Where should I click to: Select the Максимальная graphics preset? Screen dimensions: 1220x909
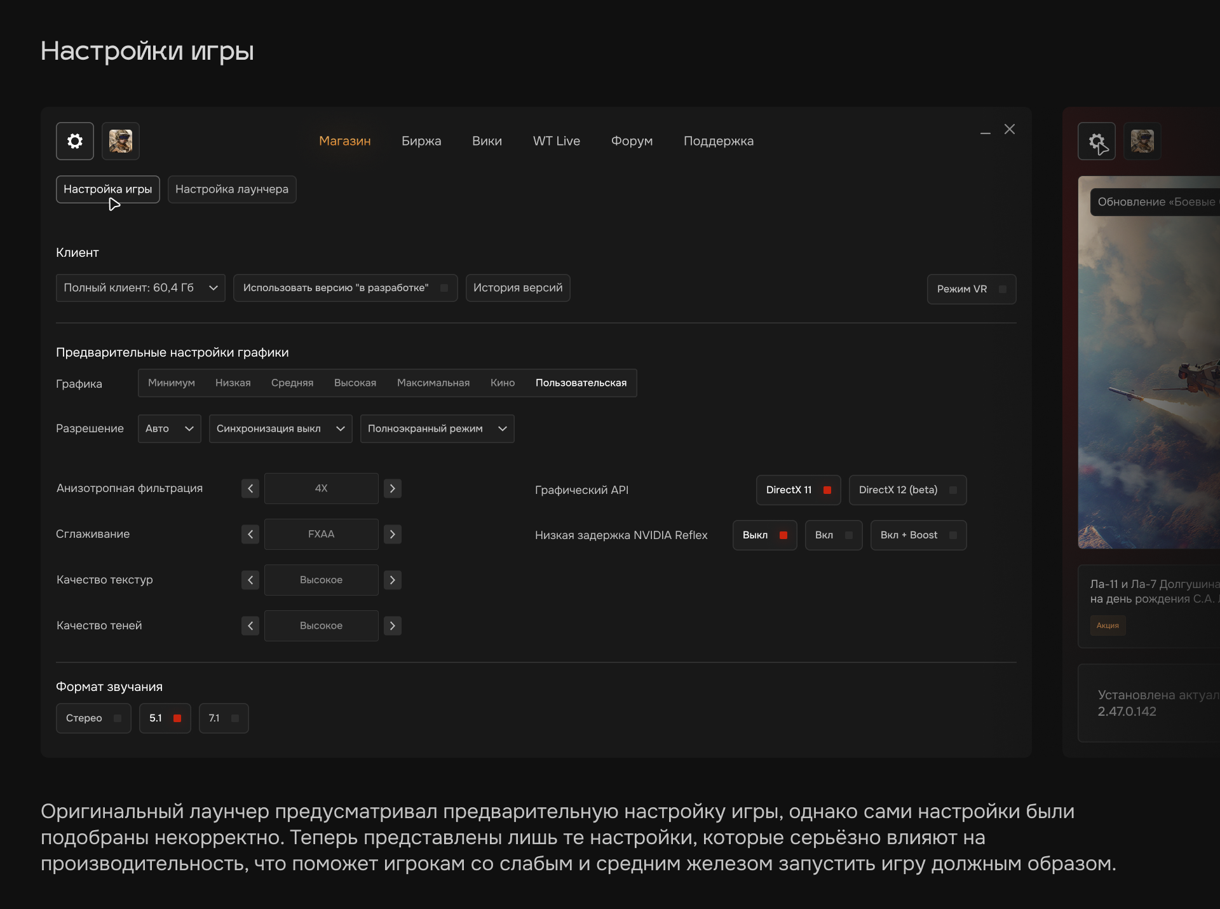coord(433,383)
